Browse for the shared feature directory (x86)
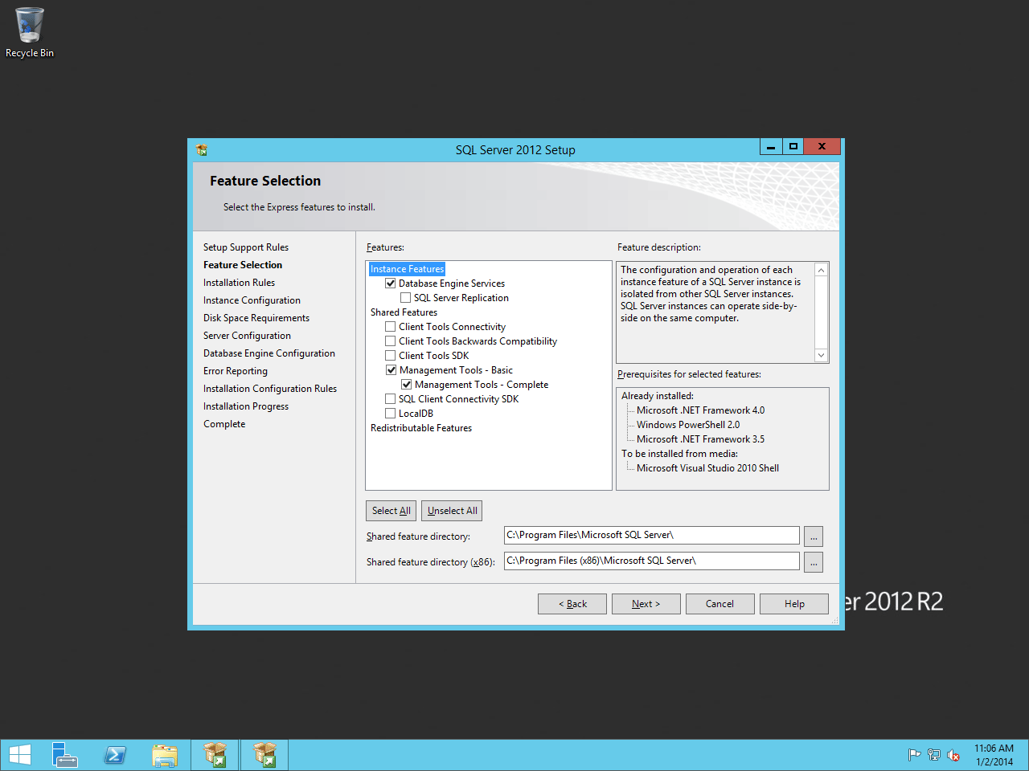The height and width of the screenshot is (771, 1029). pos(814,562)
